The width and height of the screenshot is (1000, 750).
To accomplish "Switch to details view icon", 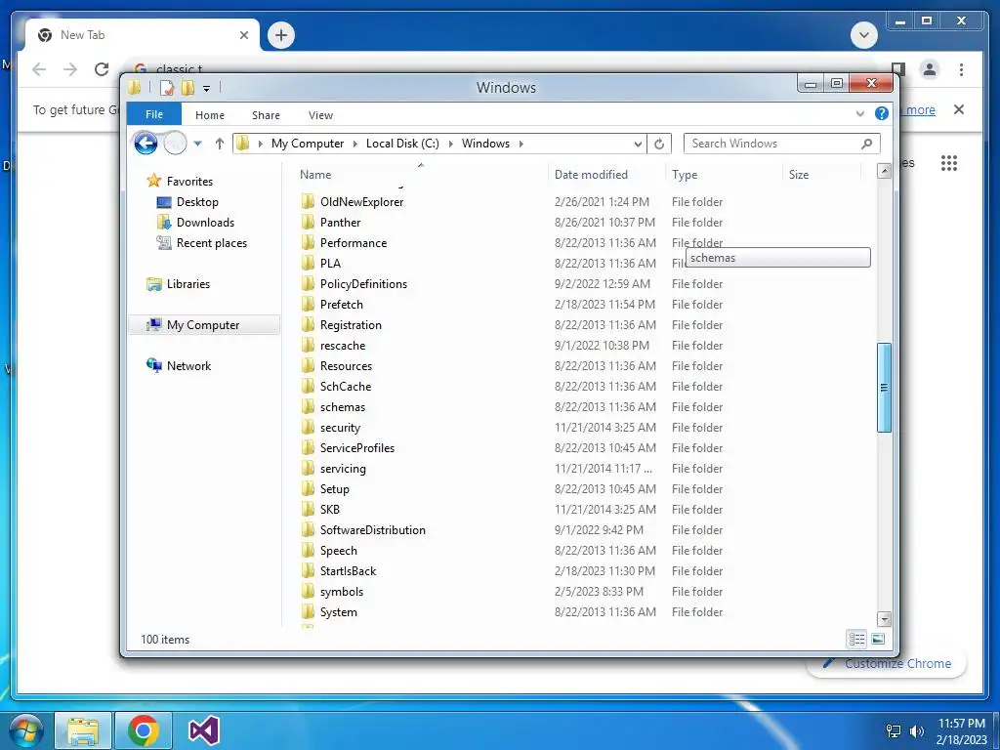I will click(856, 639).
